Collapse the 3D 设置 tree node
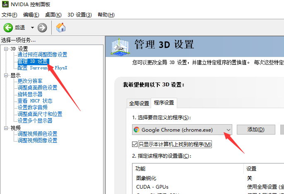Viewport: 284px width, 194px height. (6, 49)
